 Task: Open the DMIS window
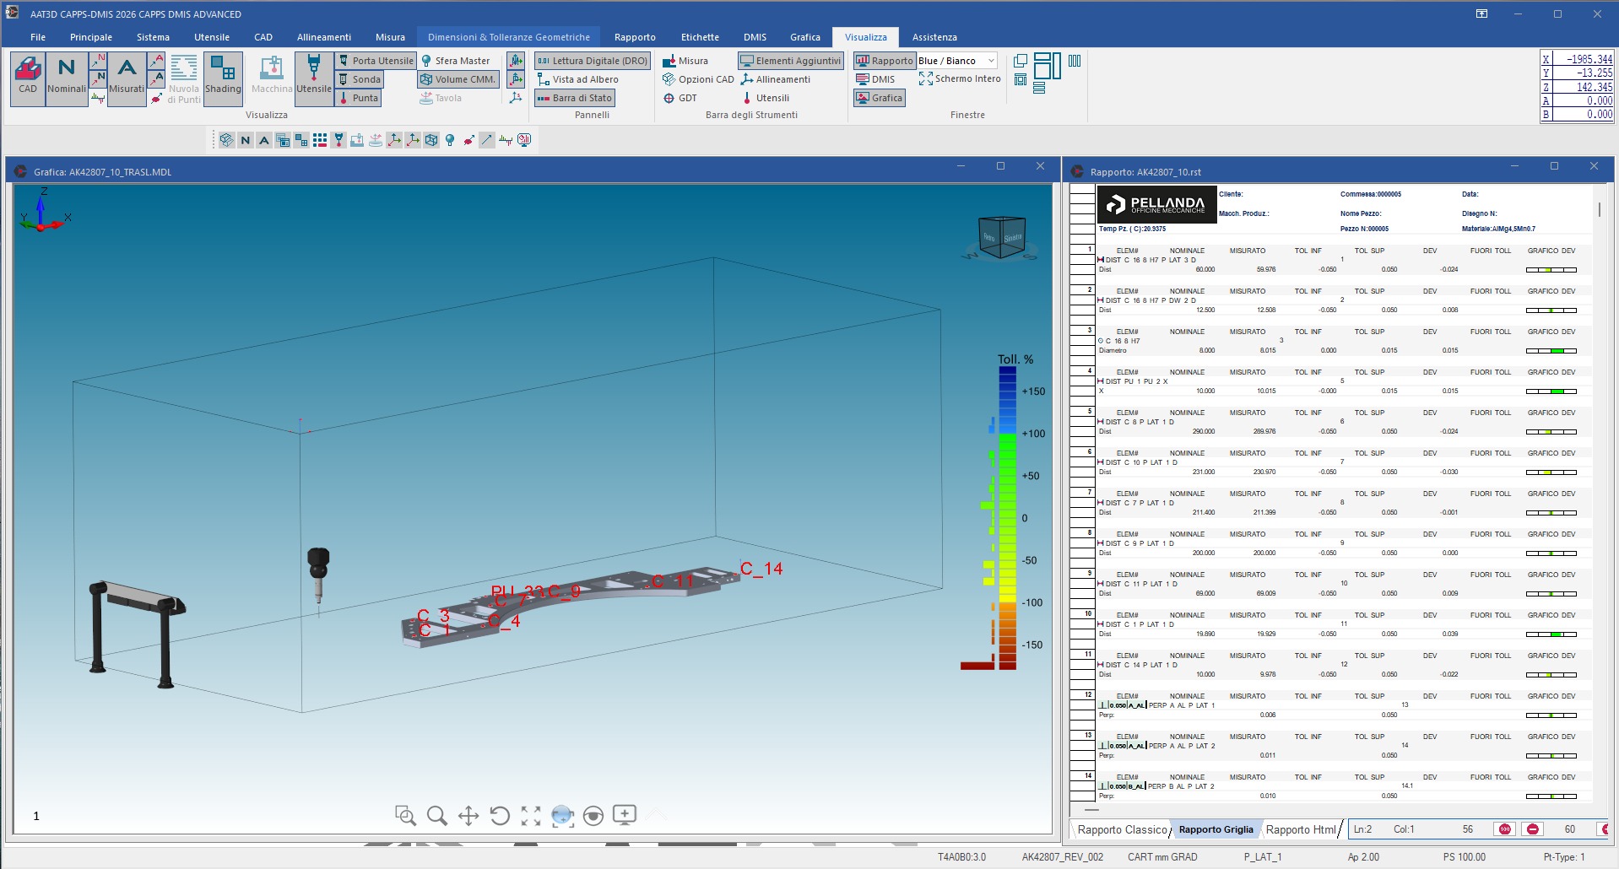point(875,79)
